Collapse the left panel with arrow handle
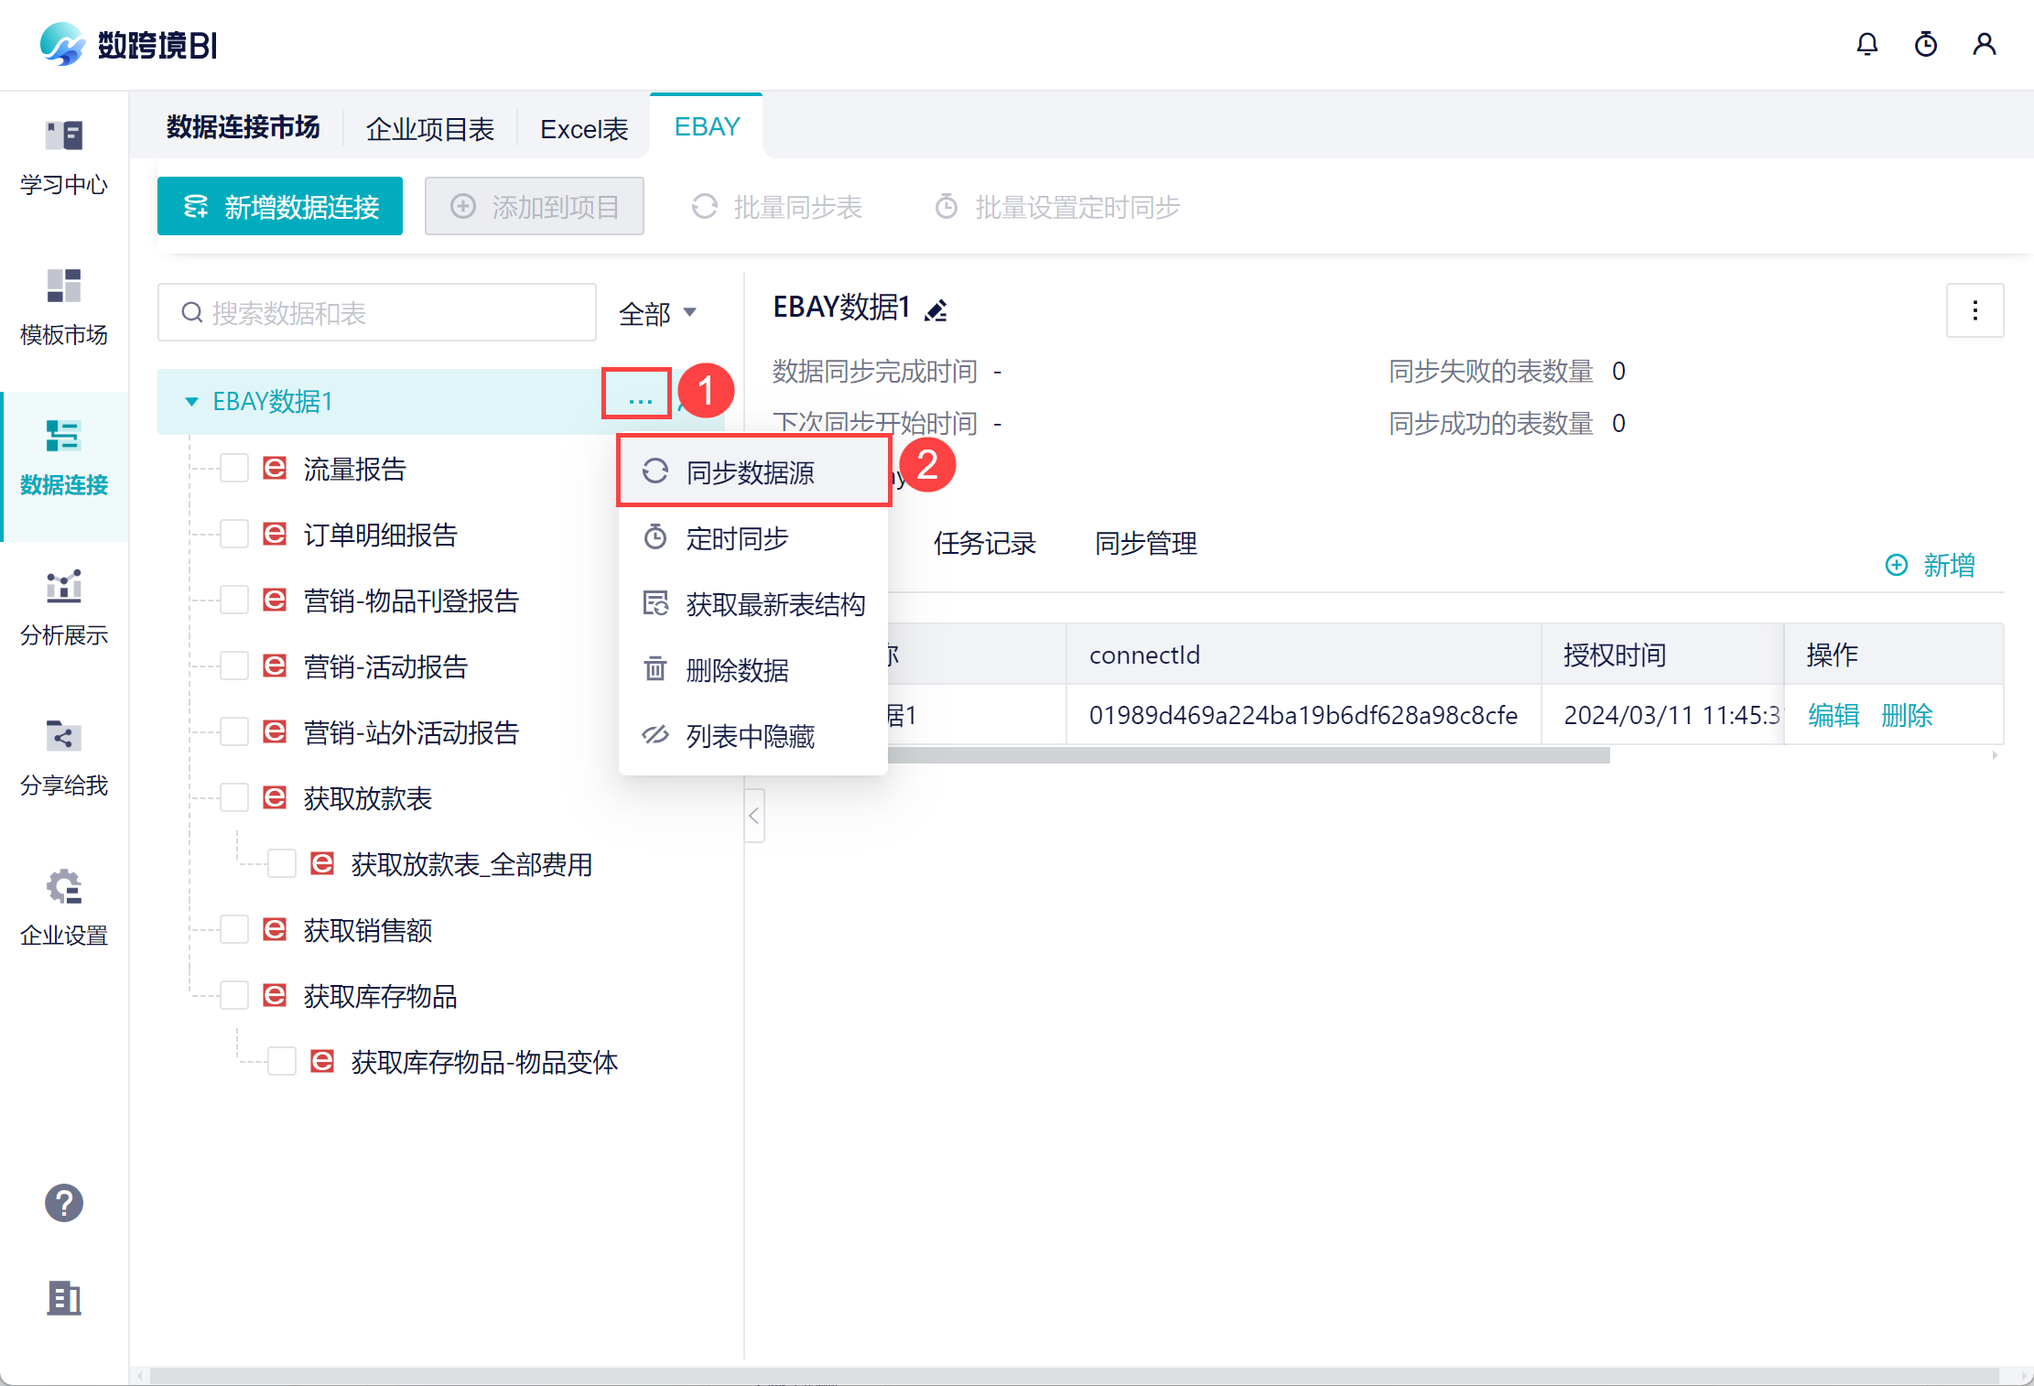Viewport: 2034px width, 1386px height. point(754,816)
